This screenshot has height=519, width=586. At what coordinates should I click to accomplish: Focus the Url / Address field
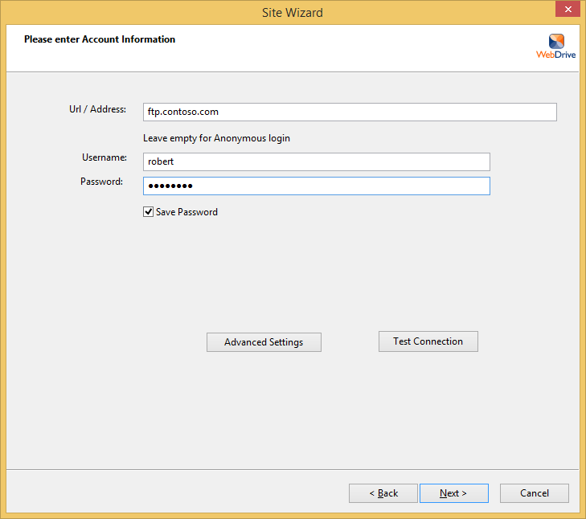[349, 112]
